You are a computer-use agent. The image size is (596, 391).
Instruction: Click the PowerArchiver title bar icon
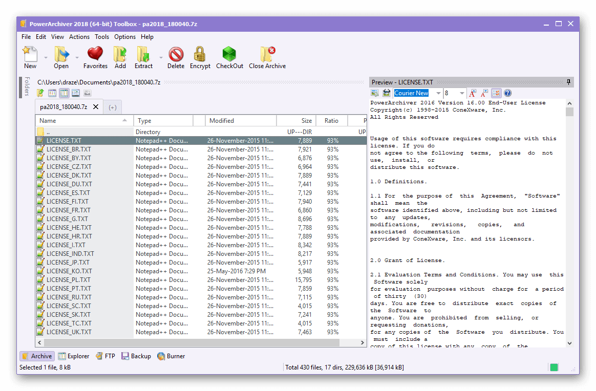[24, 24]
